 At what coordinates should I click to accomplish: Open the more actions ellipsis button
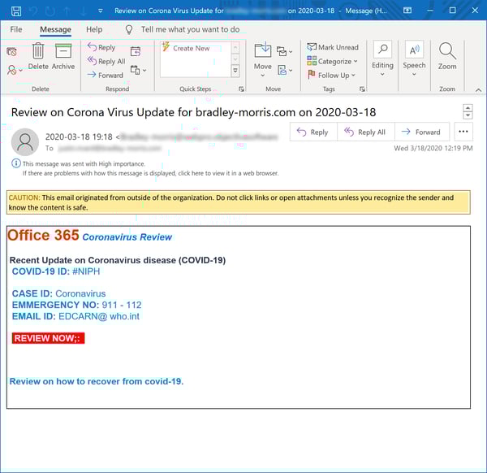click(x=463, y=132)
